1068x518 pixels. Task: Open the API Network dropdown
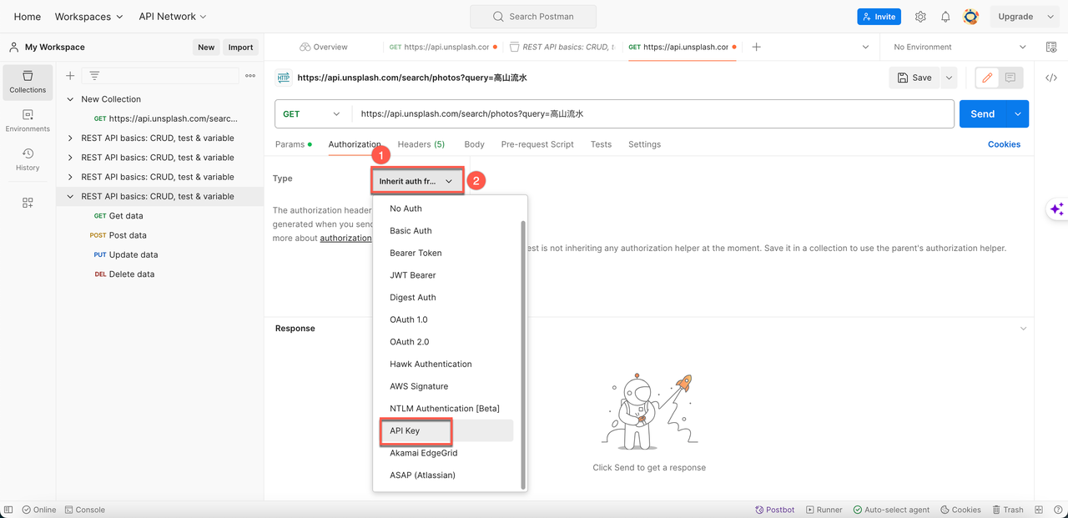pos(173,17)
